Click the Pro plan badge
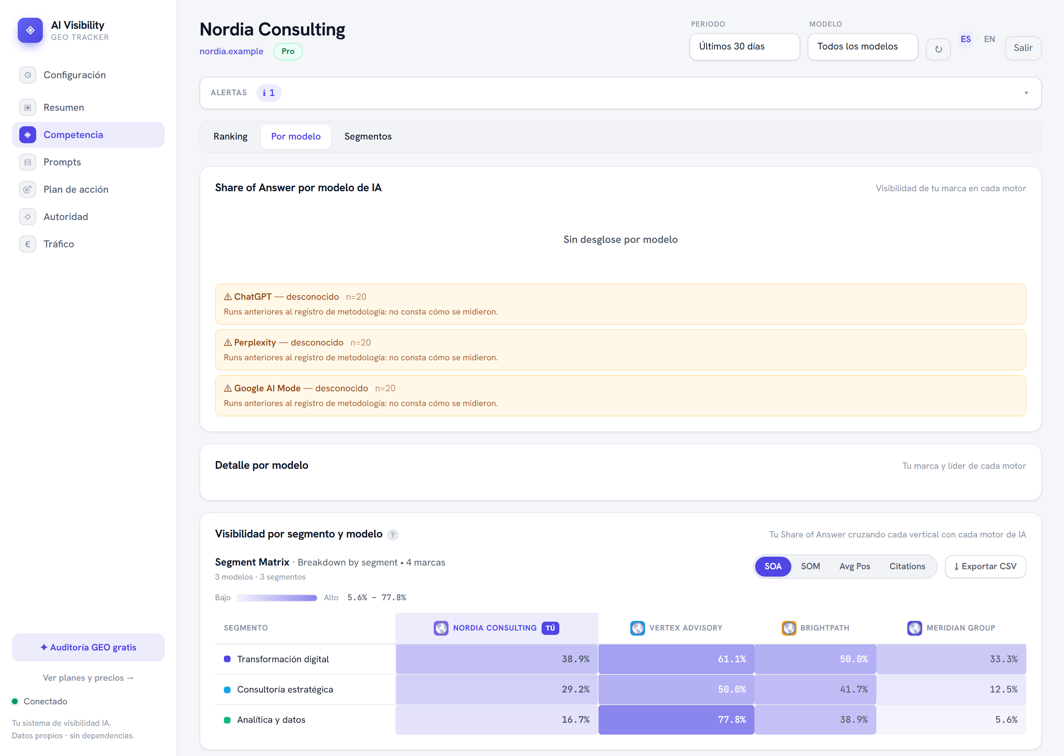 coord(288,51)
